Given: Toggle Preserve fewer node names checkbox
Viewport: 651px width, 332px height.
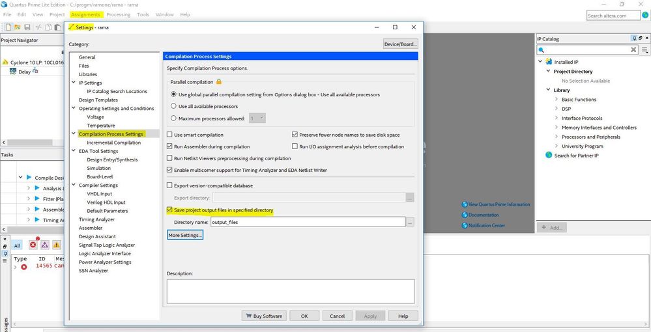Looking at the screenshot, I should click(x=295, y=135).
